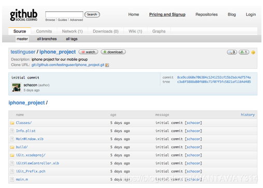Open the iGit.xcodeproj/ directory
This screenshot has width=263, height=188.
point(31,155)
